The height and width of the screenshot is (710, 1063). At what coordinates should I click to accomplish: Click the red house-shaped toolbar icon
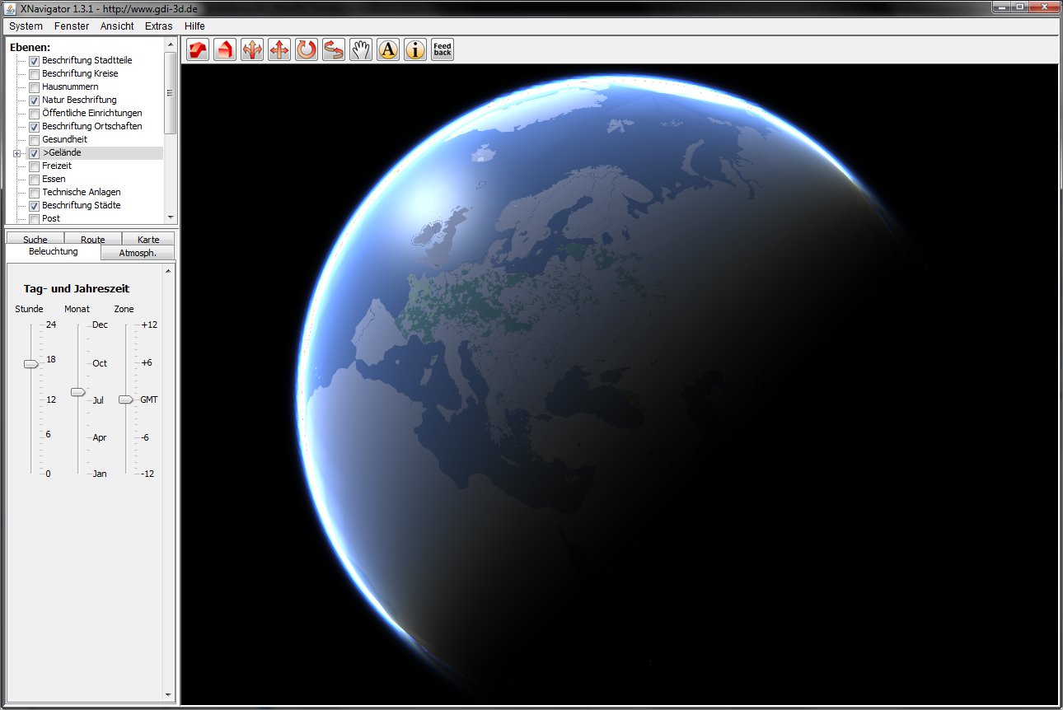(x=225, y=49)
